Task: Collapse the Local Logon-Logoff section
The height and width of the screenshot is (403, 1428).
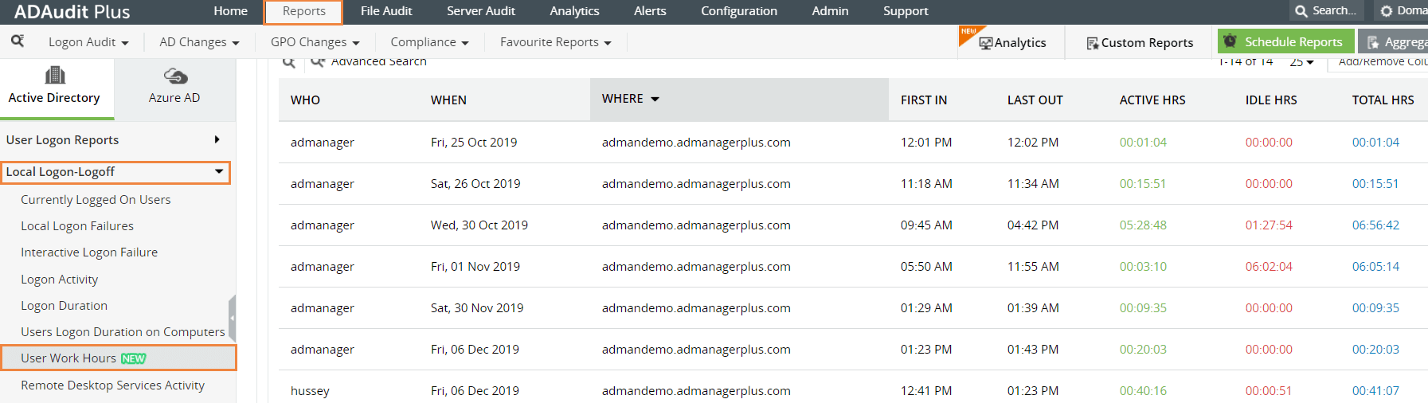Action: [218, 171]
